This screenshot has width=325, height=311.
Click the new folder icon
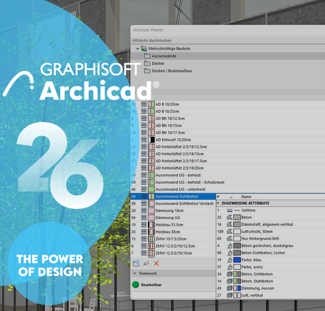(136, 264)
